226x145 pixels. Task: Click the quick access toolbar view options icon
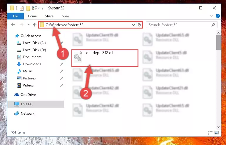click(x=36, y=8)
